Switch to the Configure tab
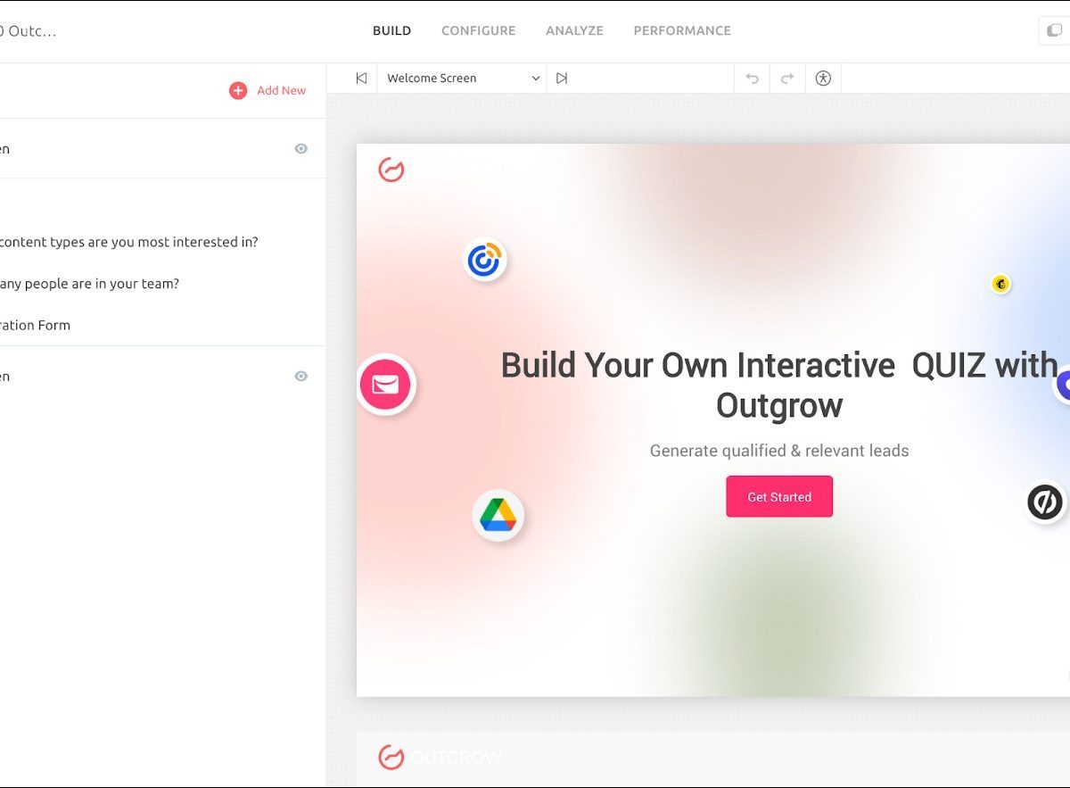The width and height of the screenshot is (1070, 788). click(478, 30)
